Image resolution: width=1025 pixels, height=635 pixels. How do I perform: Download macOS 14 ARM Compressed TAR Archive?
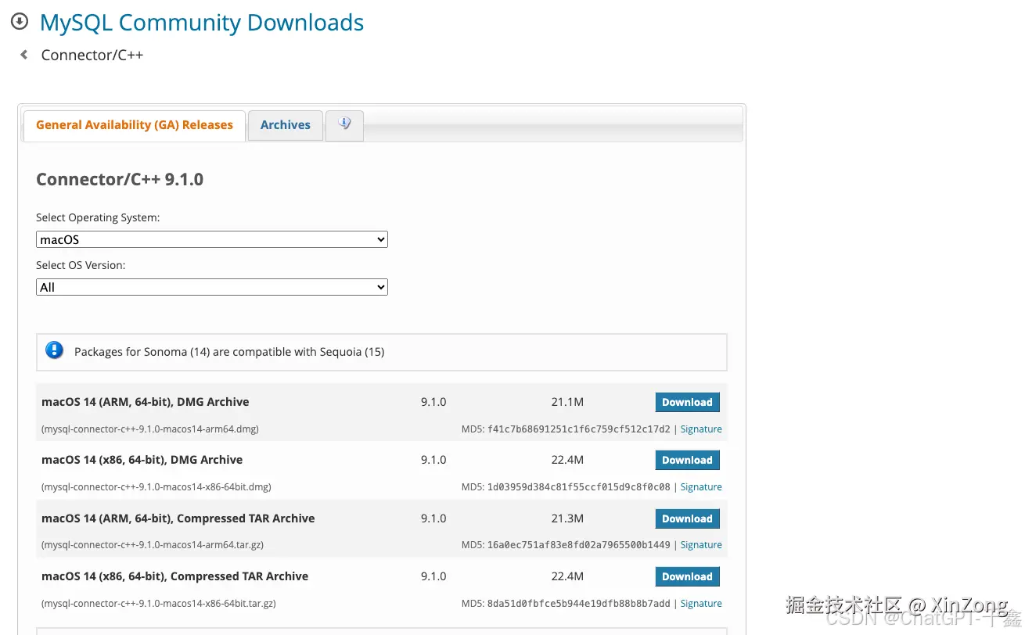(x=687, y=518)
